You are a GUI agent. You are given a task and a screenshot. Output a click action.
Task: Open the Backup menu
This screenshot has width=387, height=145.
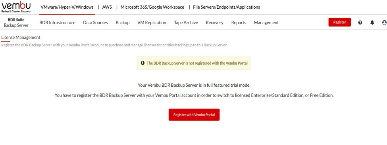(123, 23)
